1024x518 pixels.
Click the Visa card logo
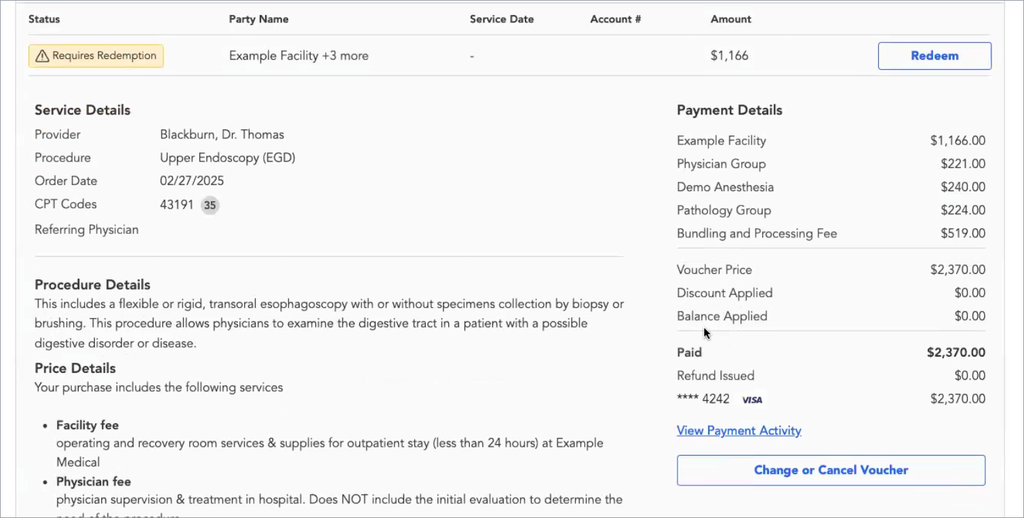[751, 399]
